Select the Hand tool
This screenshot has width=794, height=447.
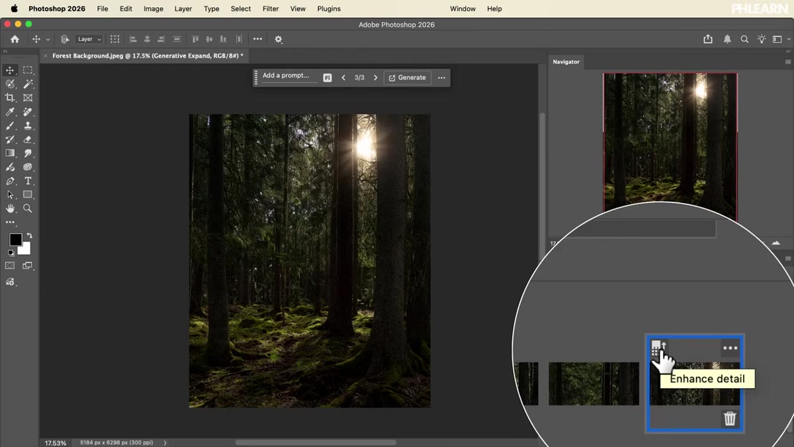(x=10, y=208)
